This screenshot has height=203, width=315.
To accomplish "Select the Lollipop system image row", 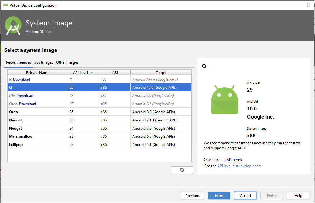I will point(99,144).
